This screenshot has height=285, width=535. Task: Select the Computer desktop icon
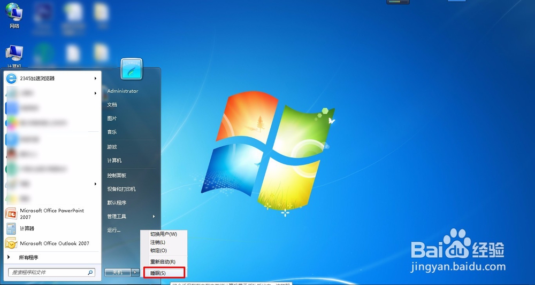coord(14,57)
